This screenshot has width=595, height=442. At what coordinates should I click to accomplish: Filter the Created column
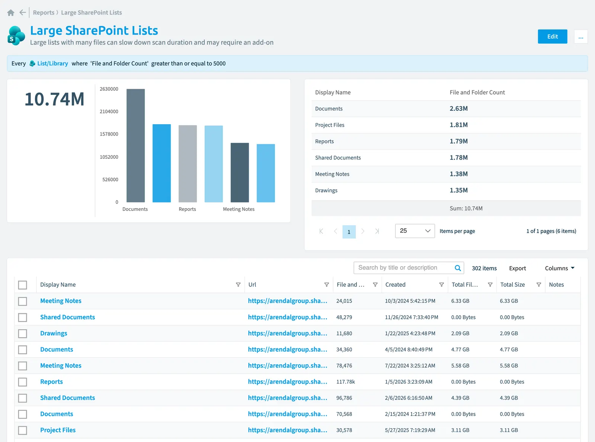pyautogui.click(x=441, y=285)
